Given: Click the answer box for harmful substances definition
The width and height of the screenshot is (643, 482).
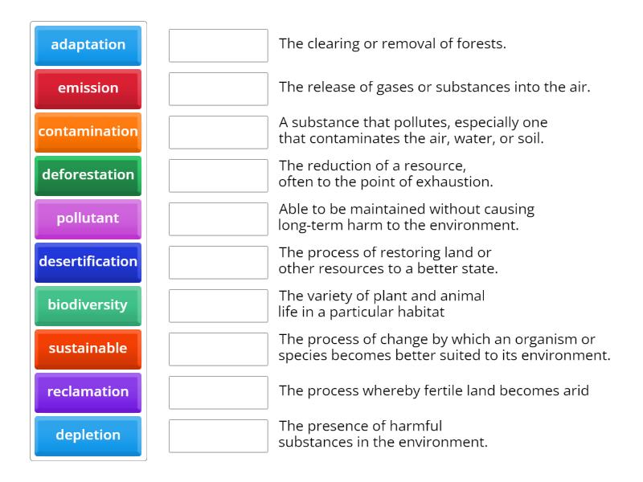Looking at the screenshot, I should (218, 435).
